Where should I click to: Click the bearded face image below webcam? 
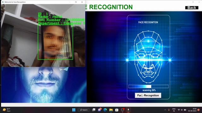[x=44, y=85]
